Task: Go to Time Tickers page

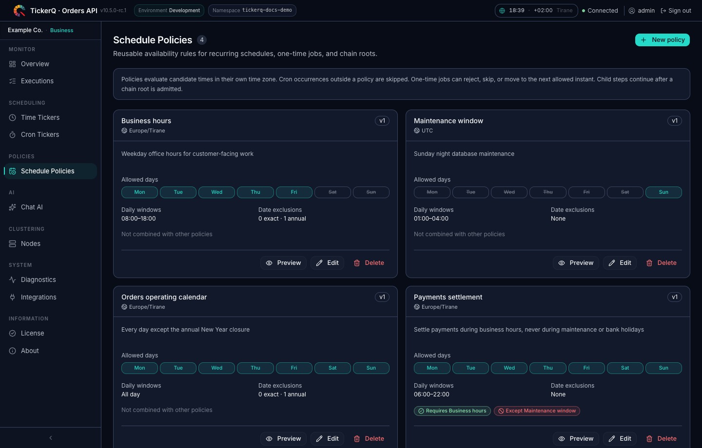Action: [51, 117]
